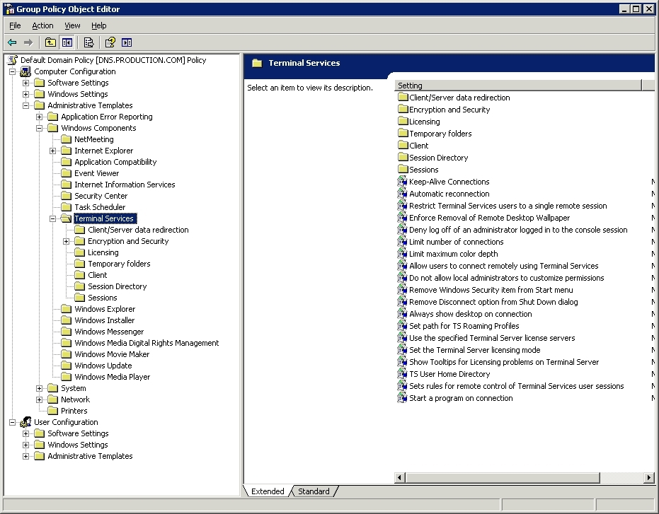The width and height of the screenshot is (659, 514).
Task: Switch to the Standard tab
Action: tap(314, 491)
